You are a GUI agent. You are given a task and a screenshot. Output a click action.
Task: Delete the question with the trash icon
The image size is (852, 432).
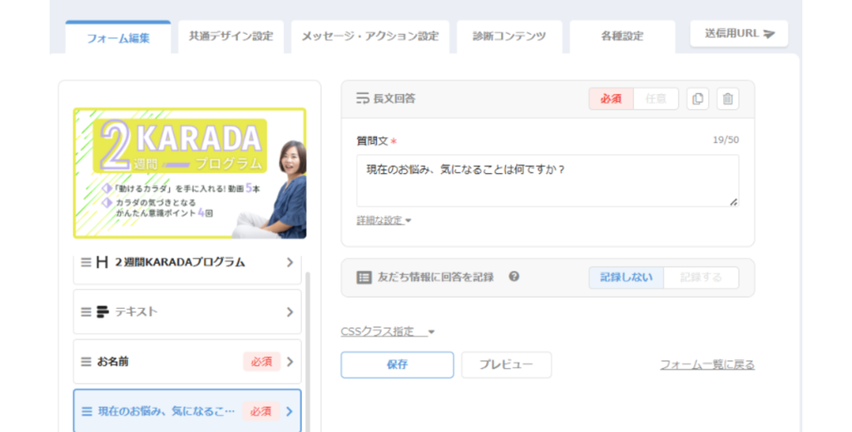(x=727, y=99)
